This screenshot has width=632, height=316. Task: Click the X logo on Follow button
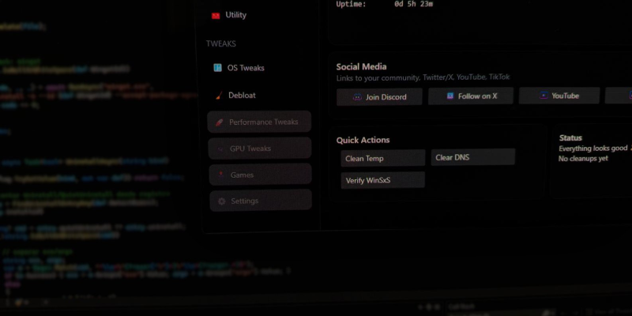pyautogui.click(x=450, y=96)
